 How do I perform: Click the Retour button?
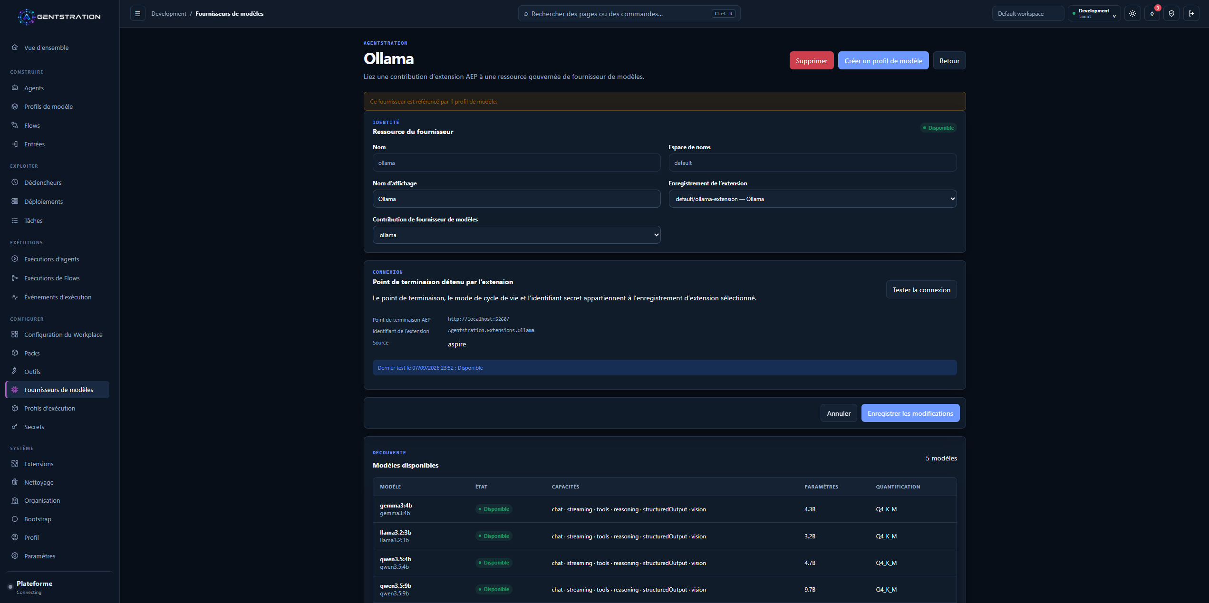[949, 61]
